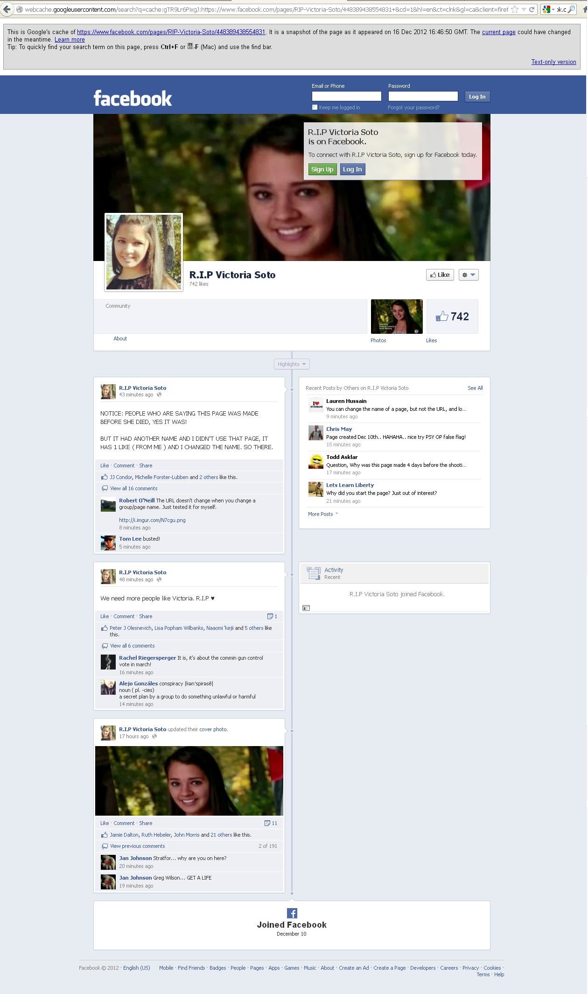Open the page profile picture
Image resolution: width=588 pixels, height=994 pixels.
click(144, 252)
